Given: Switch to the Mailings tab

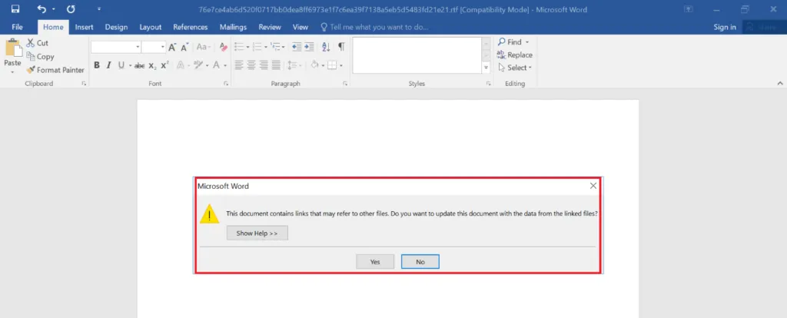Looking at the screenshot, I should (233, 27).
